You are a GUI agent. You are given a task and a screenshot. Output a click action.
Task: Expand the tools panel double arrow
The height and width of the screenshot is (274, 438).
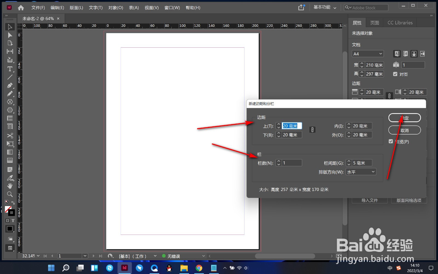pyautogui.click(x=7, y=16)
